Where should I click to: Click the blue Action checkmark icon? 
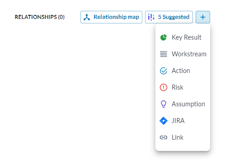[x=164, y=71]
